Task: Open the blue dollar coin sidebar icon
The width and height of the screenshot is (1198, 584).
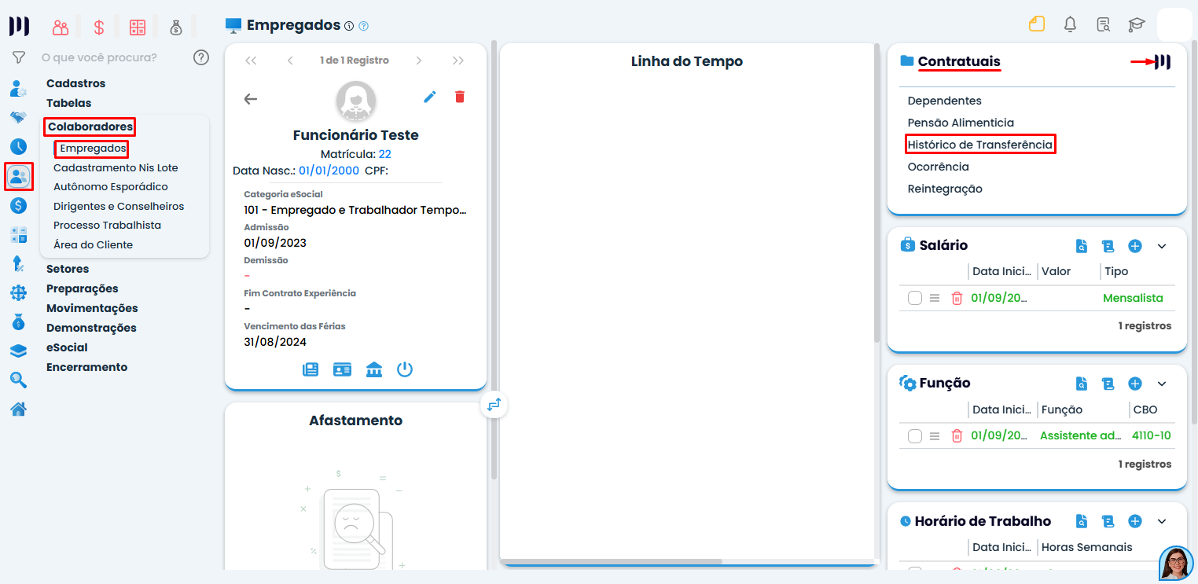Action: [18, 206]
